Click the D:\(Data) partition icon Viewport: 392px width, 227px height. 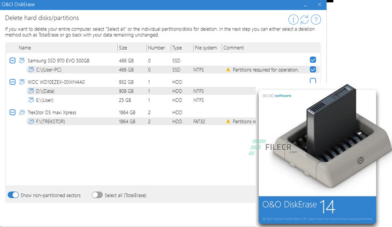click(31, 91)
